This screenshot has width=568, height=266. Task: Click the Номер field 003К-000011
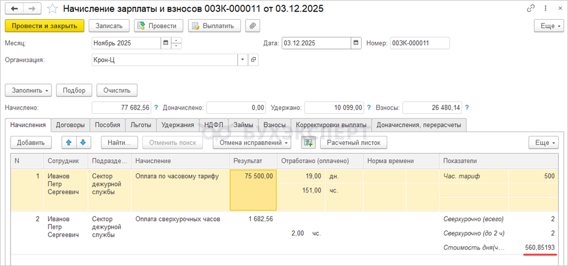click(x=420, y=43)
